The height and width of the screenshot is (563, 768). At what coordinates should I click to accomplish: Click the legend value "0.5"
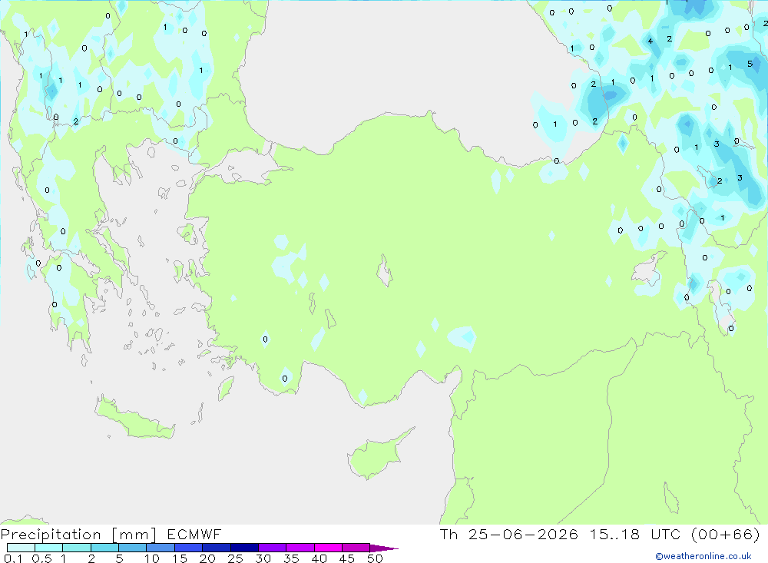click(41, 558)
